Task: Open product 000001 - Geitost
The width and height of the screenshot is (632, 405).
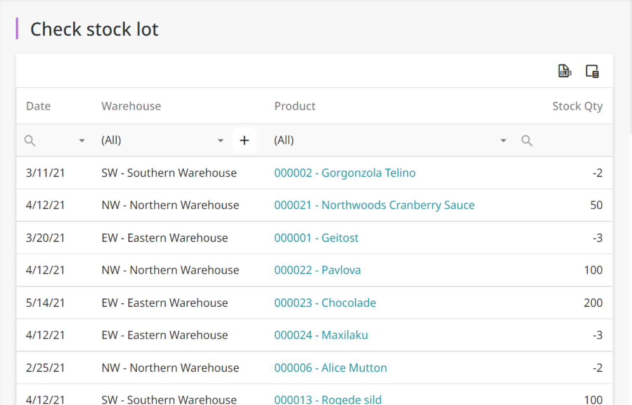Action: pos(316,238)
